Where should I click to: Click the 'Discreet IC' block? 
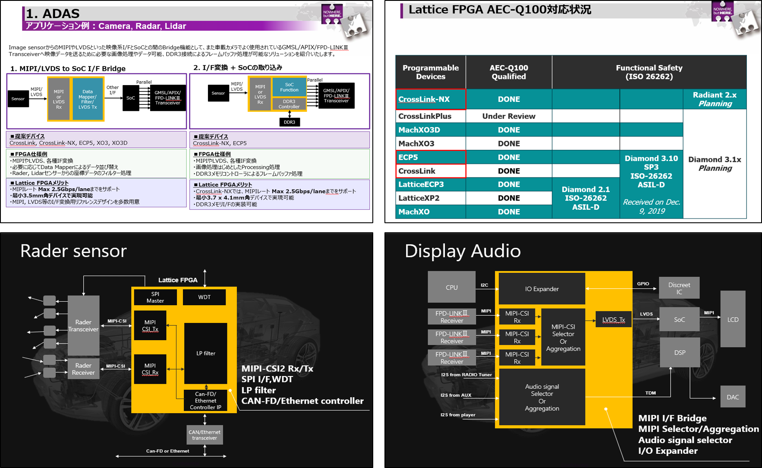click(679, 288)
